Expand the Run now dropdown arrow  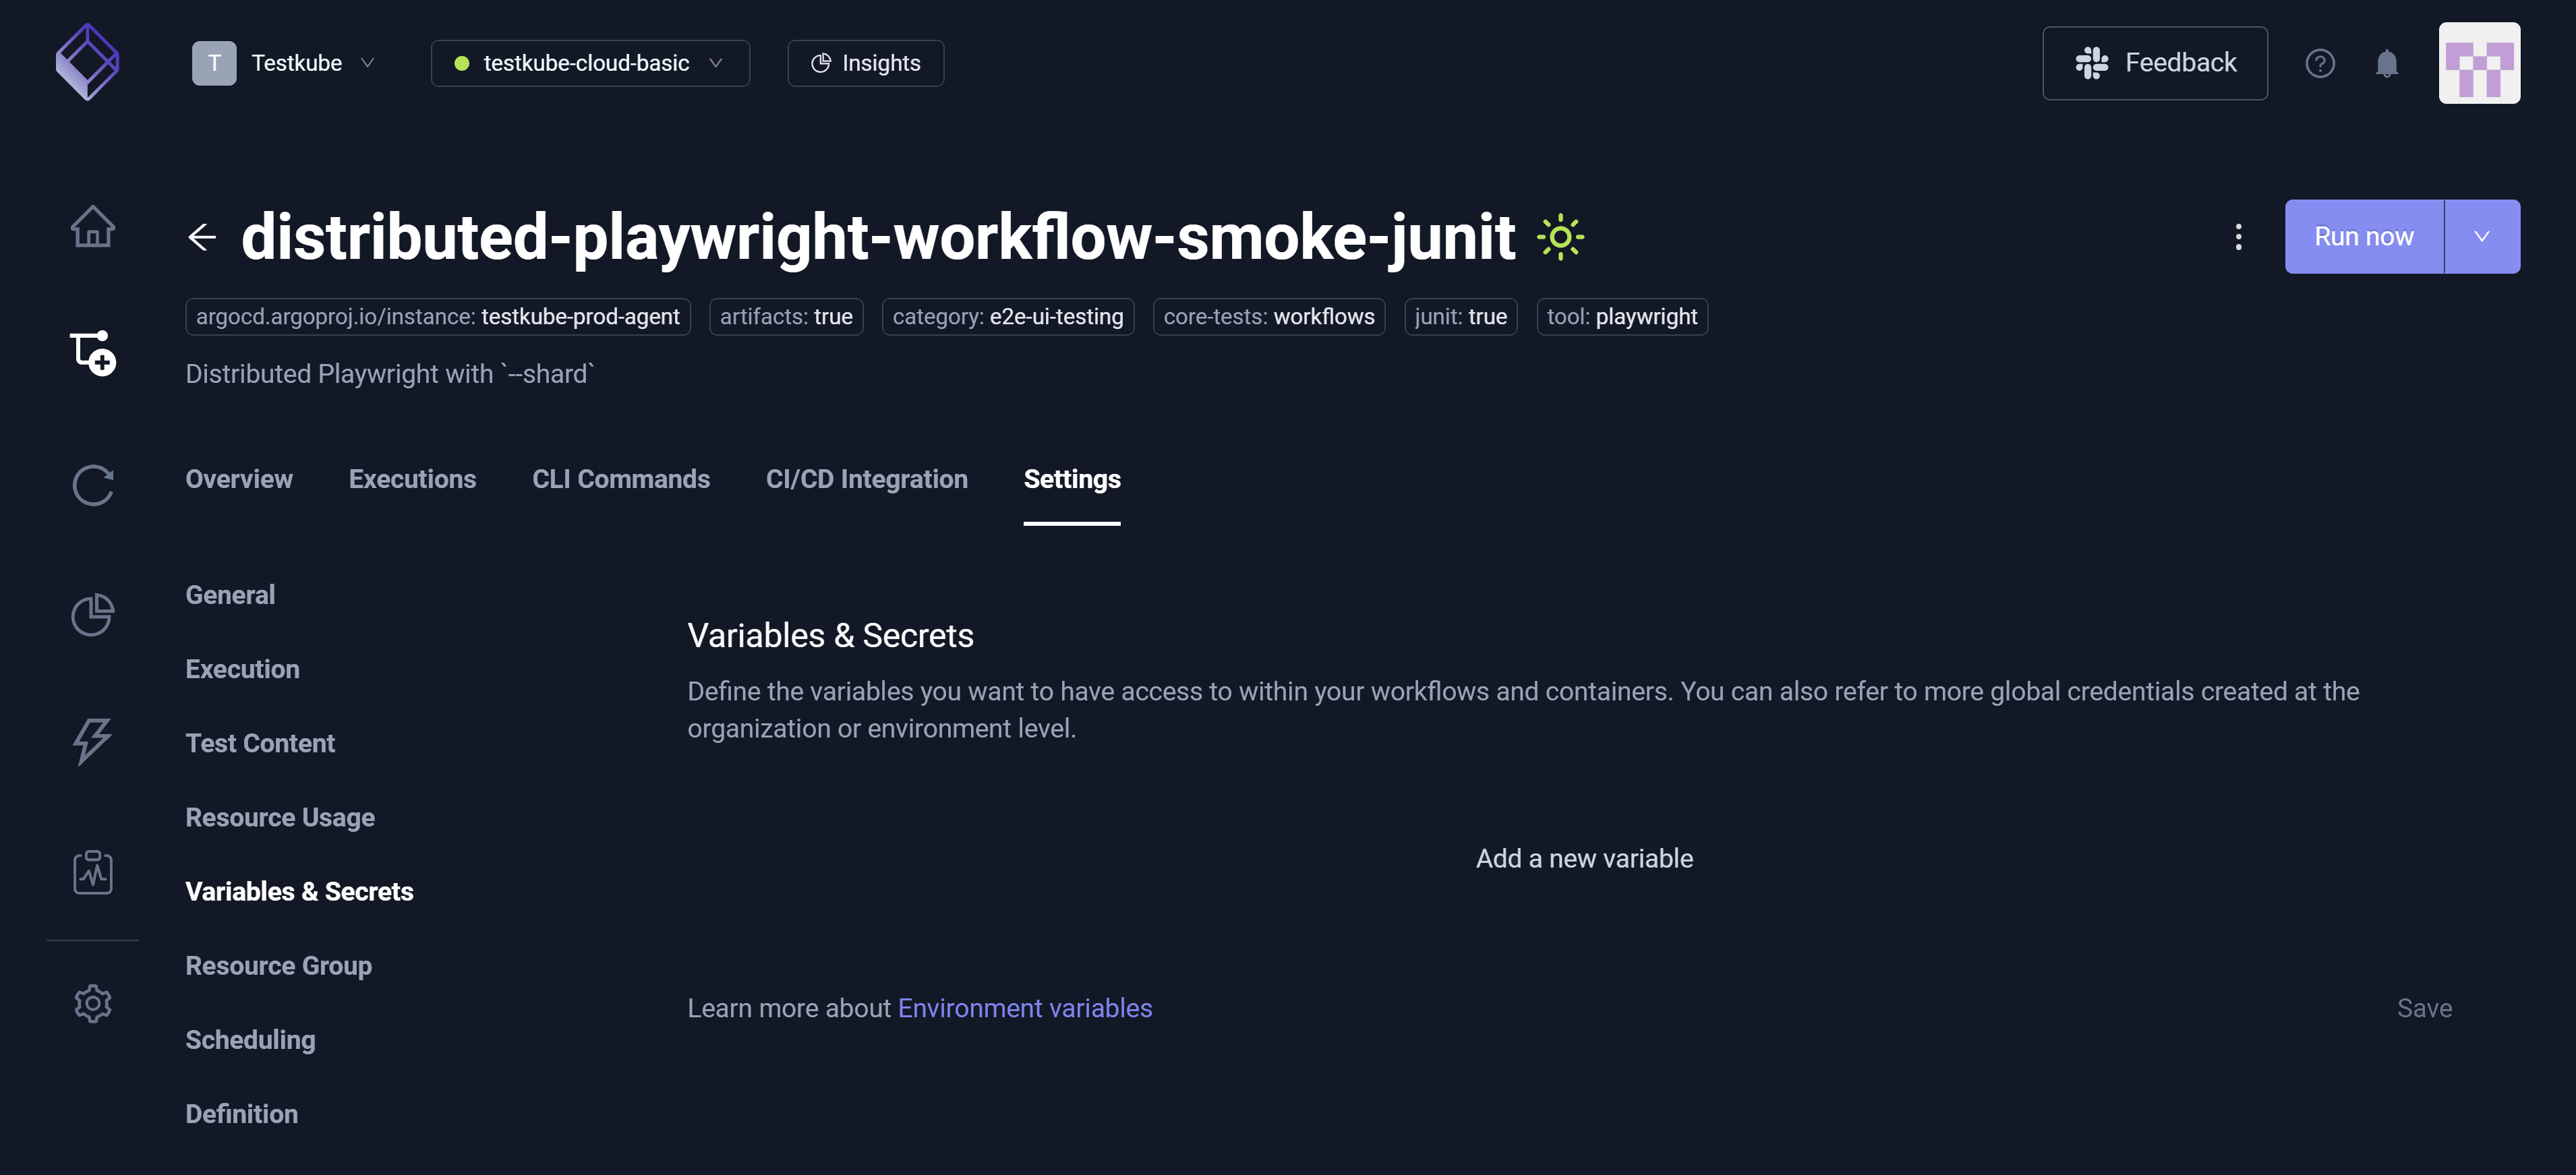2481,237
